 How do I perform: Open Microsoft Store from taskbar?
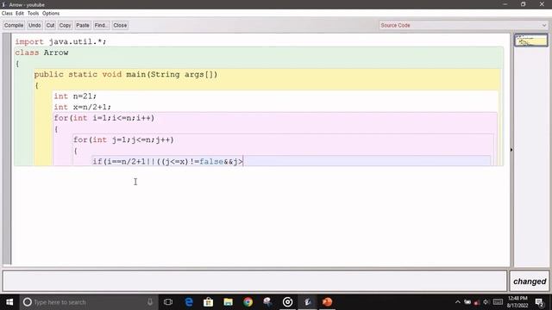(x=209, y=302)
